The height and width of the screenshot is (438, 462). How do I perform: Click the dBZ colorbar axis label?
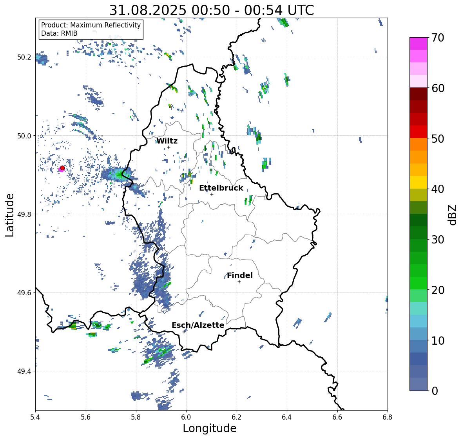453,214
